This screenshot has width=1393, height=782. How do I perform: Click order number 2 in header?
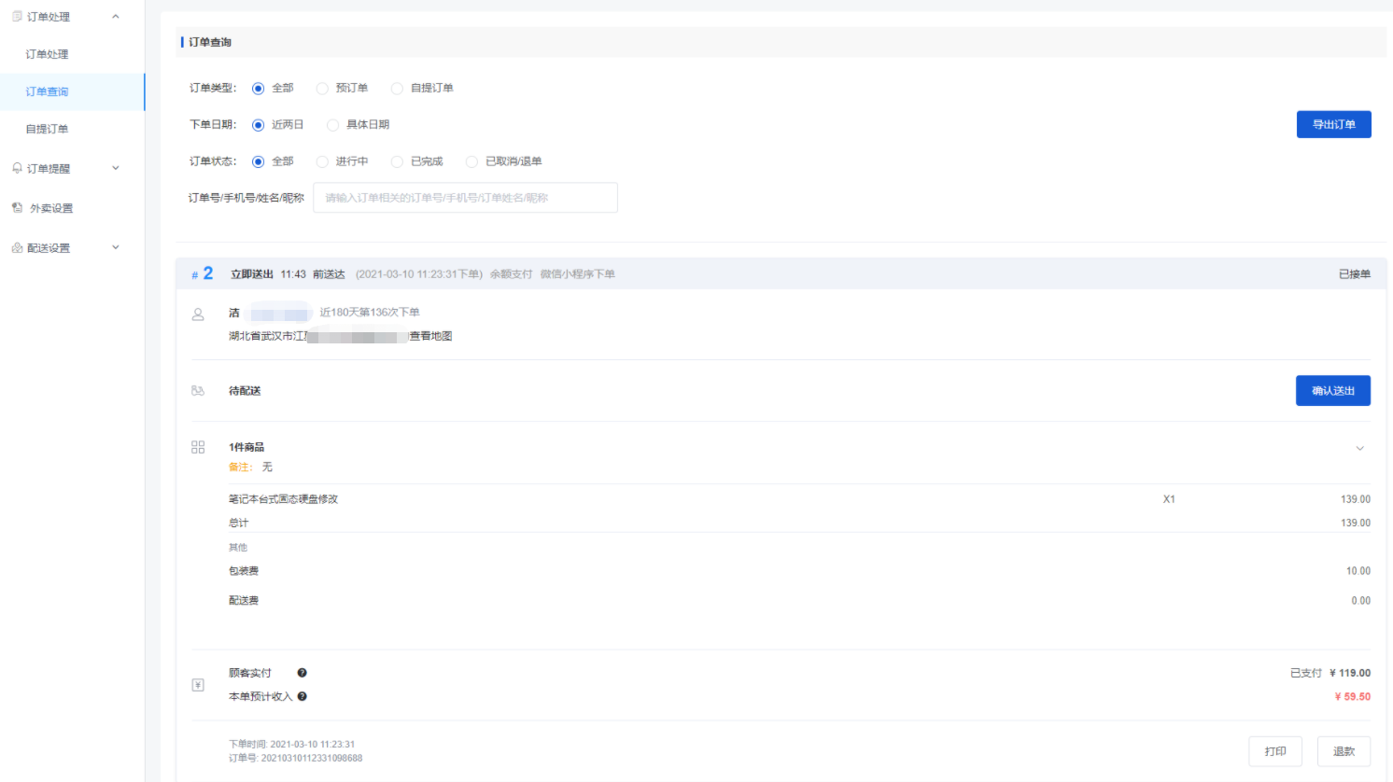click(x=208, y=273)
